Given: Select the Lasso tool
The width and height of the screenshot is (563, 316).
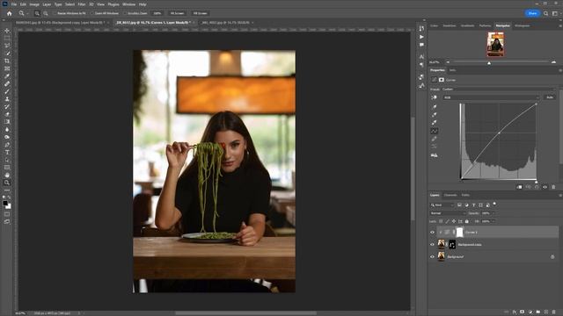Looking at the screenshot, I should 7,46.
